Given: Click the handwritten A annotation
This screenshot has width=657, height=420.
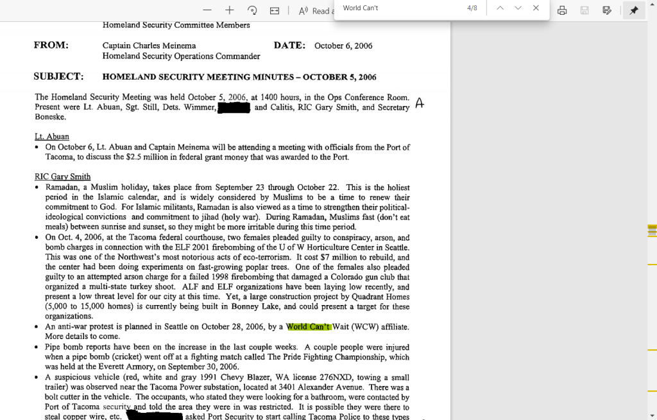Looking at the screenshot, I should (x=420, y=103).
